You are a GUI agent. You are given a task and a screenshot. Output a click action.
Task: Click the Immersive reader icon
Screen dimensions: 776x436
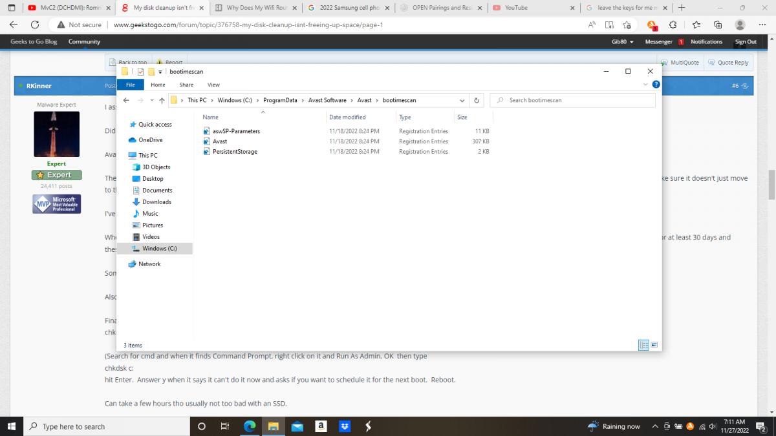pos(609,25)
